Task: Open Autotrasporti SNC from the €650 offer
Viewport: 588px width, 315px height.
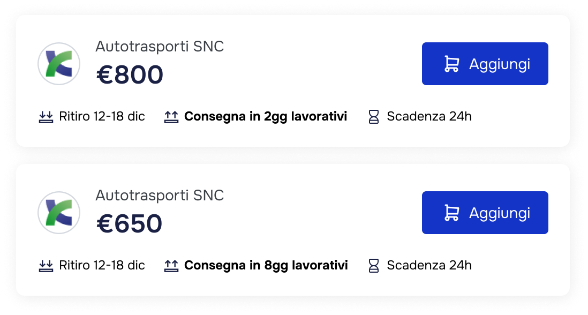Action: tap(160, 196)
